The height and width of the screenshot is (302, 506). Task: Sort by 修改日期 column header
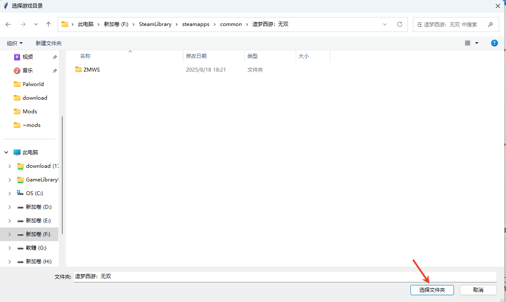point(196,56)
